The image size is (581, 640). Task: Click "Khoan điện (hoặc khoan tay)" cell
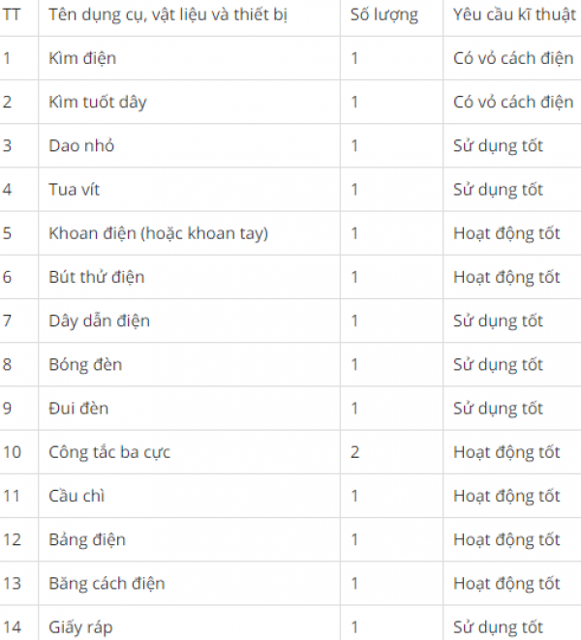[x=159, y=233]
